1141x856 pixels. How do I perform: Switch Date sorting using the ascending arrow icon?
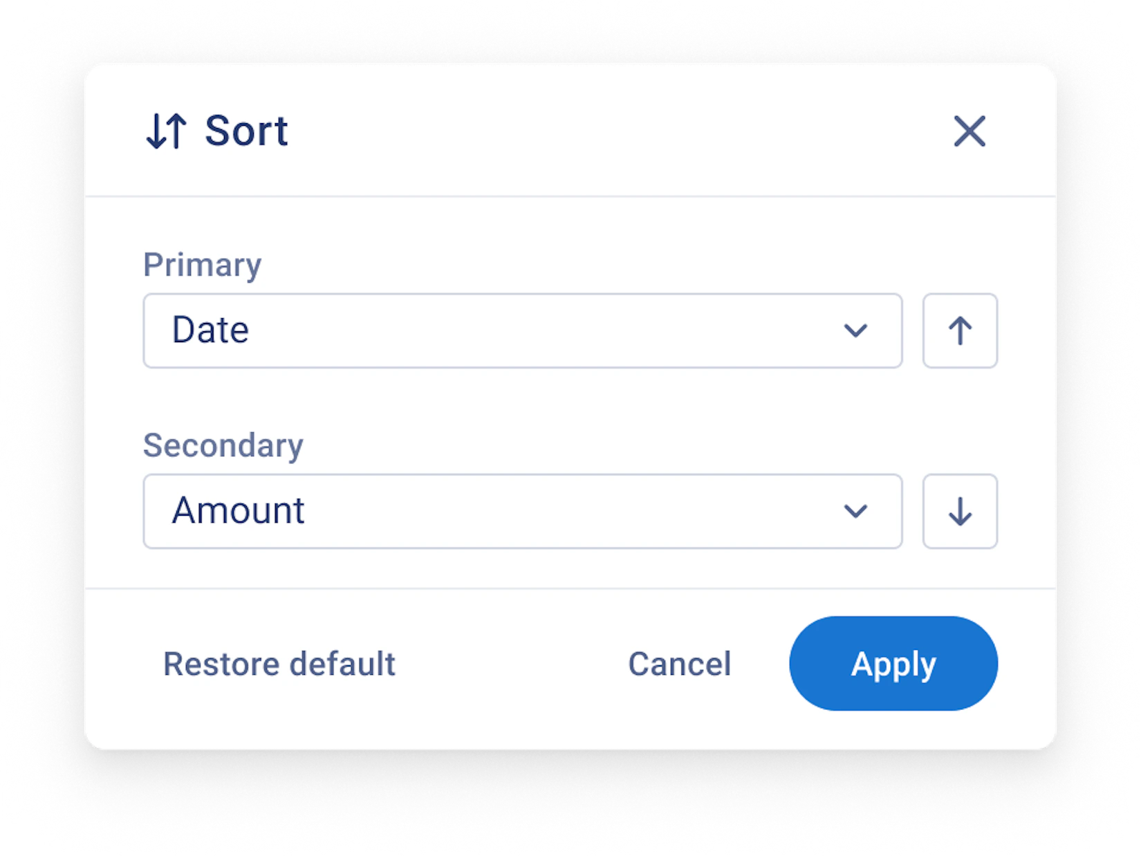[959, 331]
